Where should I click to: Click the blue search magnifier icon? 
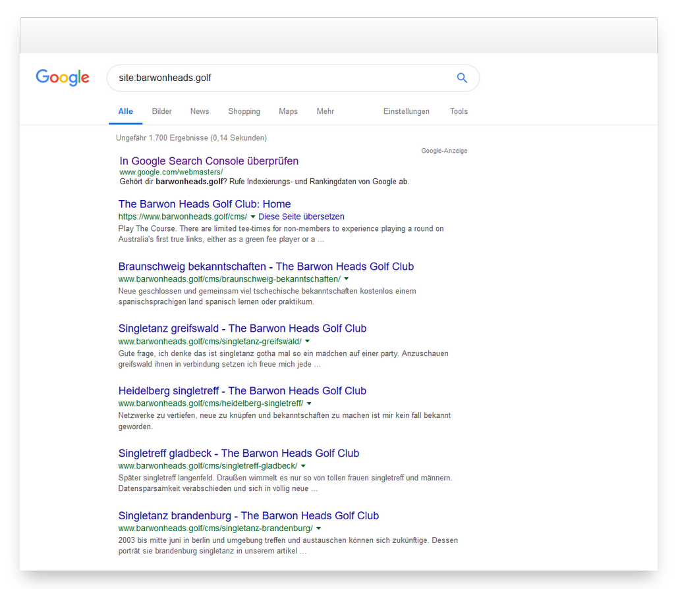[462, 78]
